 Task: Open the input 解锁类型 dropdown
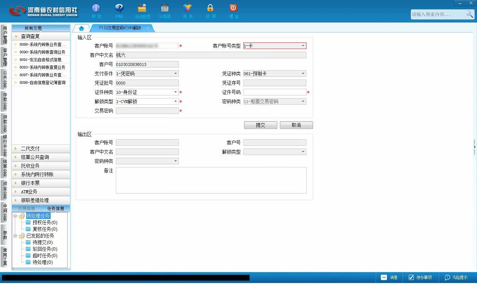coord(176,101)
